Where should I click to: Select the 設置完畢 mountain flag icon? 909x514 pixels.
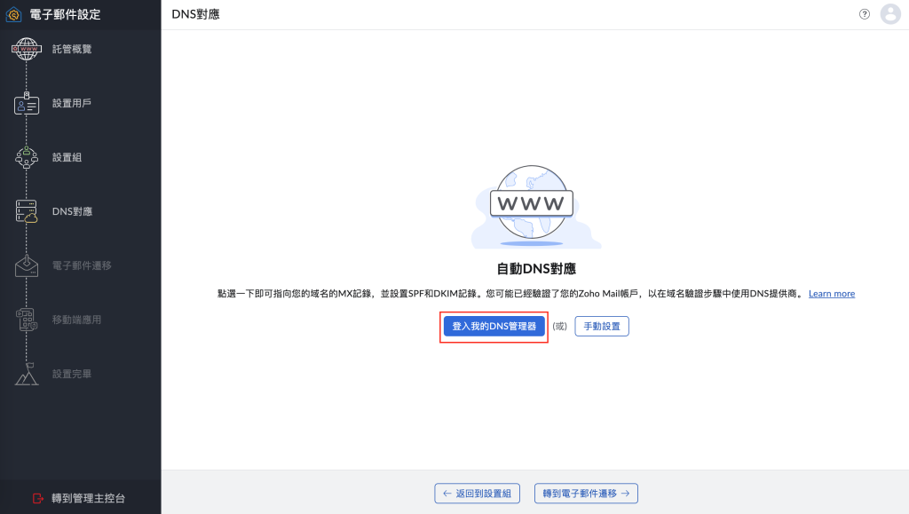(x=26, y=374)
